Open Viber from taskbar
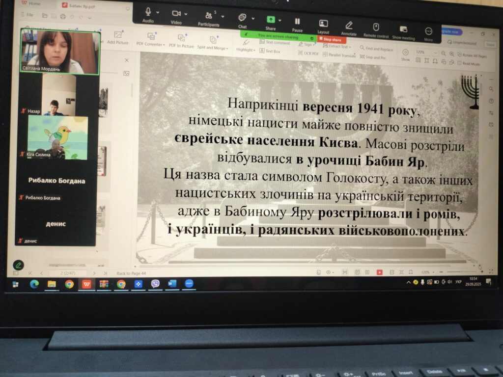 (x=155, y=284)
